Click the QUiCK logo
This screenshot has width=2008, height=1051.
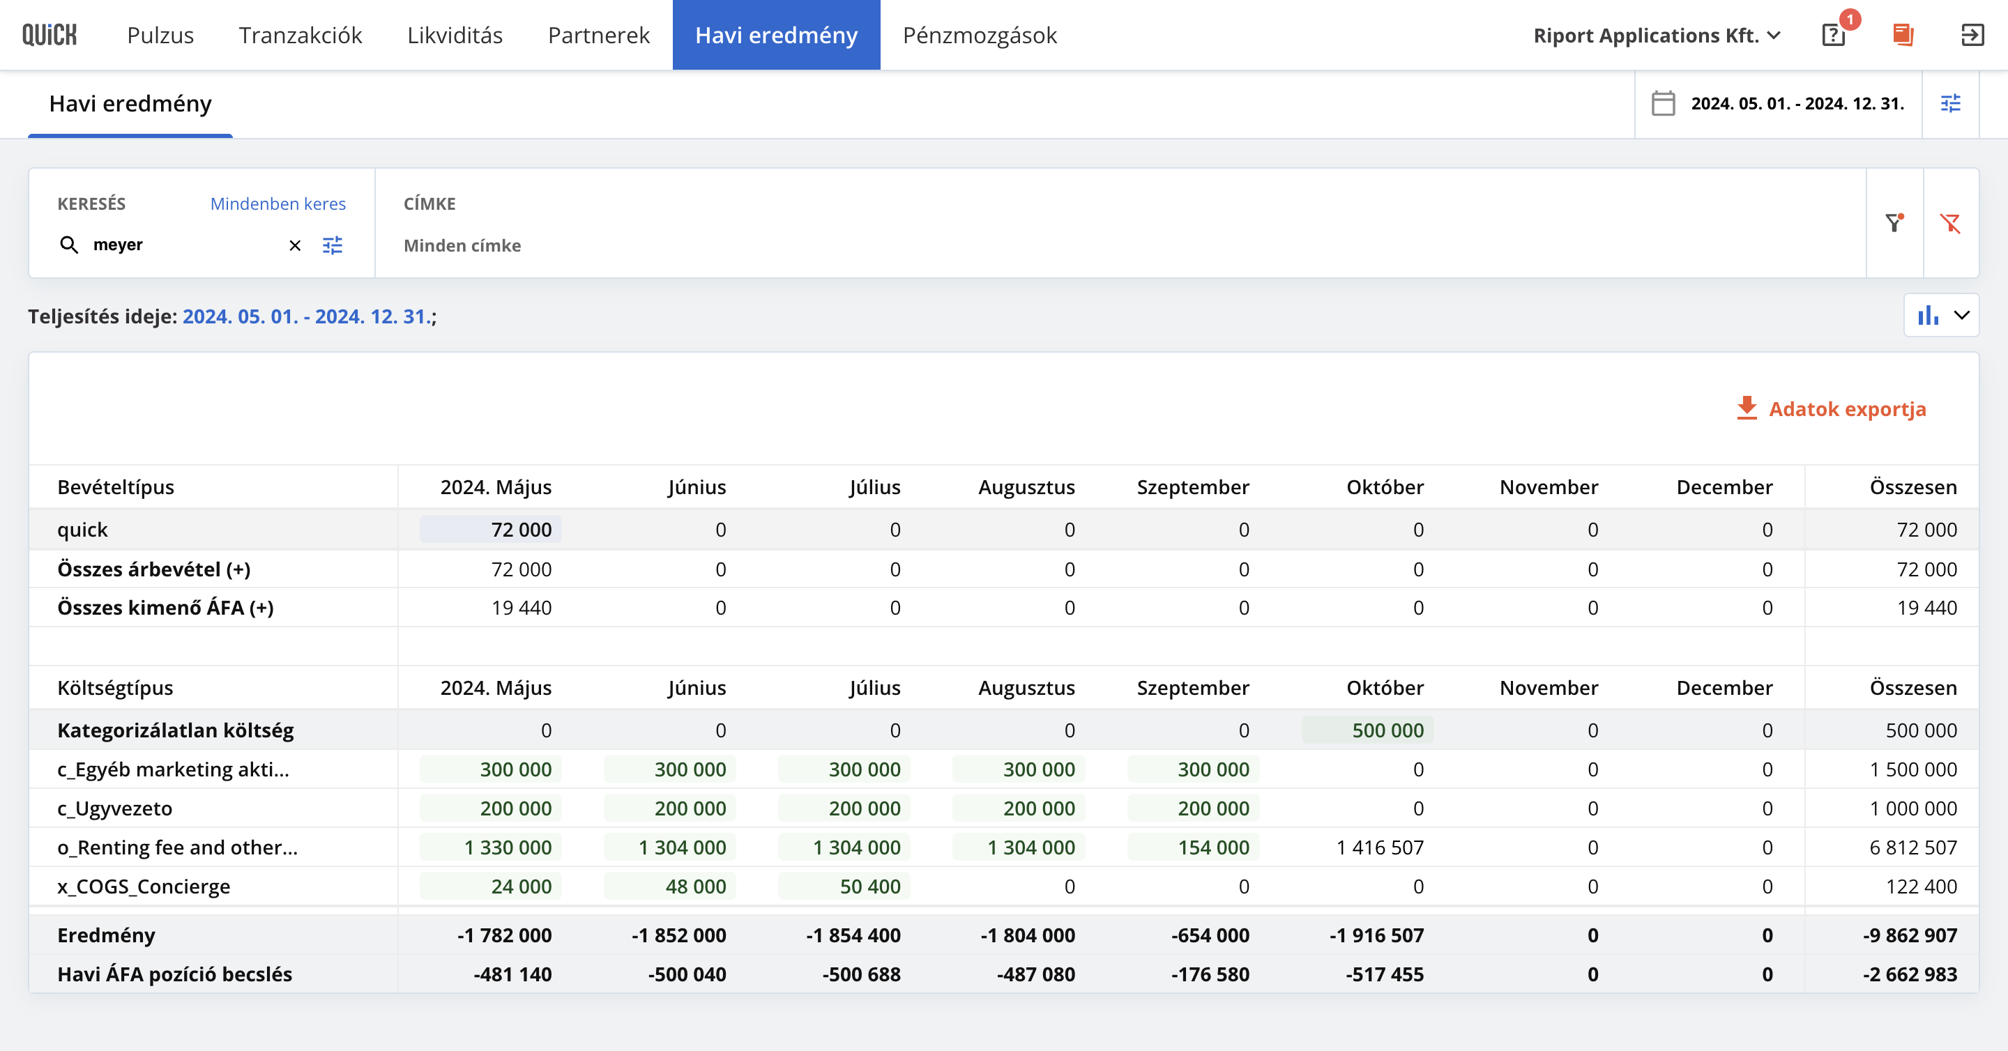(49, 35)
